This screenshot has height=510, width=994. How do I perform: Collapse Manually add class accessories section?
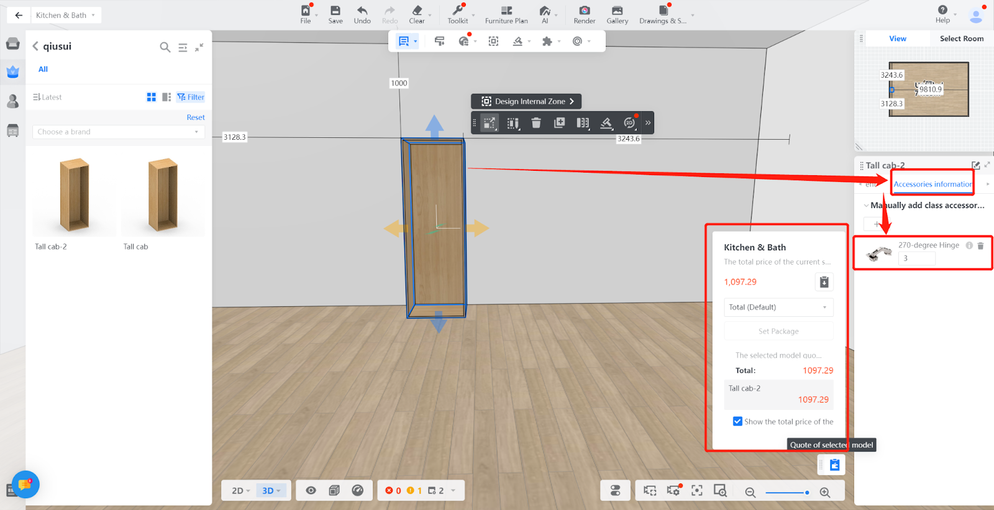[x=866, y=206]
